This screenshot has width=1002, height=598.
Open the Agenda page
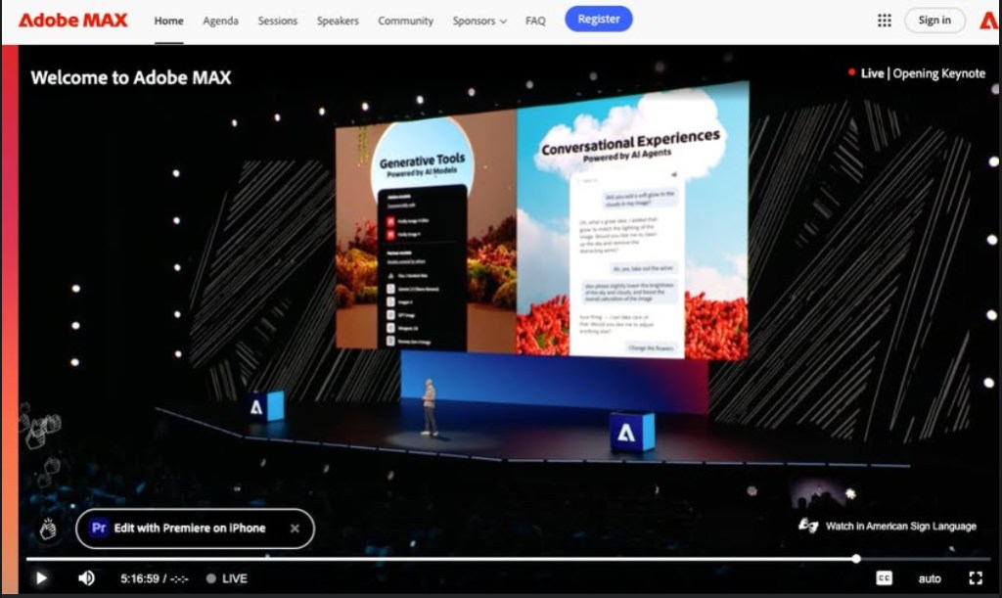point(220,21)
